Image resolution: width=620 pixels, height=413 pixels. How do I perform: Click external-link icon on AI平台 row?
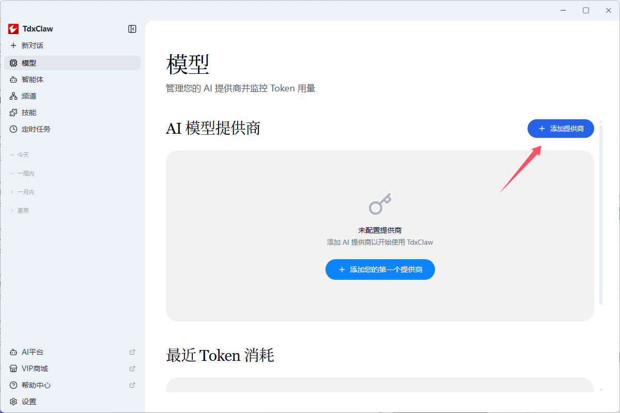point(132,352)
